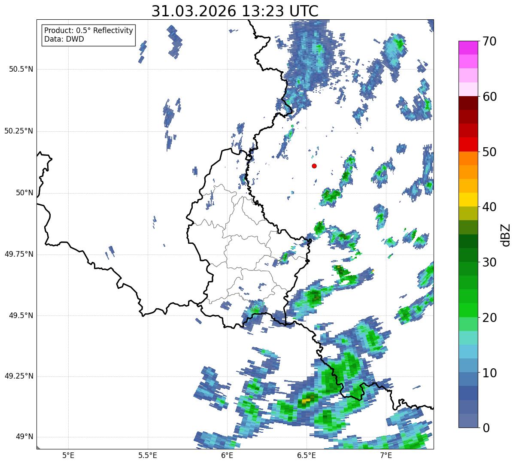Click the Product 0.5° Reflectivity info box

tap(88, 35)
